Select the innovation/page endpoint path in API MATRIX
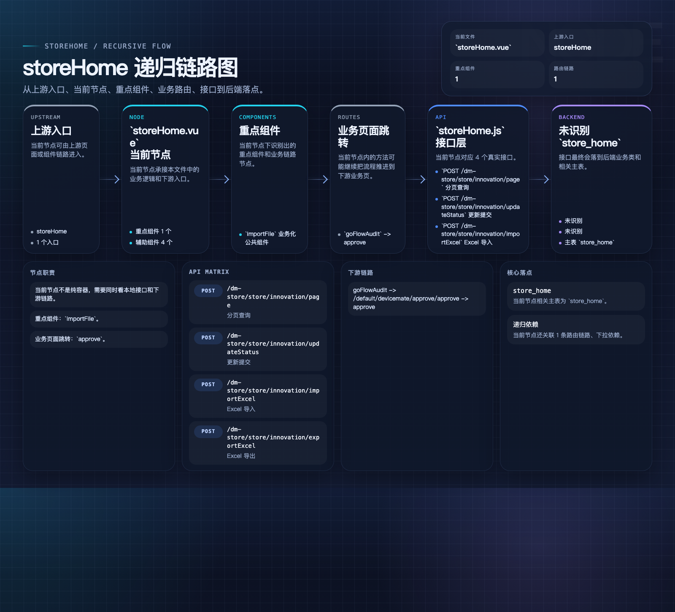Screen dimensions: 675x612 pyautogui.click(x=273, y=297)
